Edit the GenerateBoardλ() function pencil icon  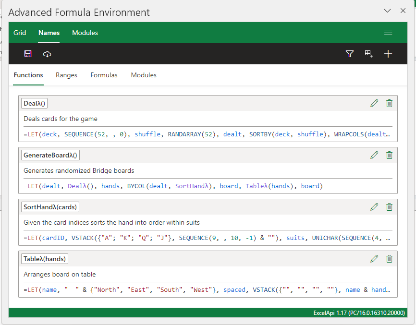click(374, 155)
